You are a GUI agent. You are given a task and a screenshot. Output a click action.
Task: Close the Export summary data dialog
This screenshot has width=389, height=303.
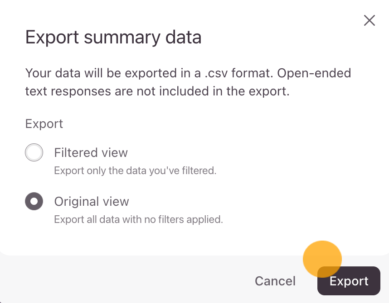370,20
